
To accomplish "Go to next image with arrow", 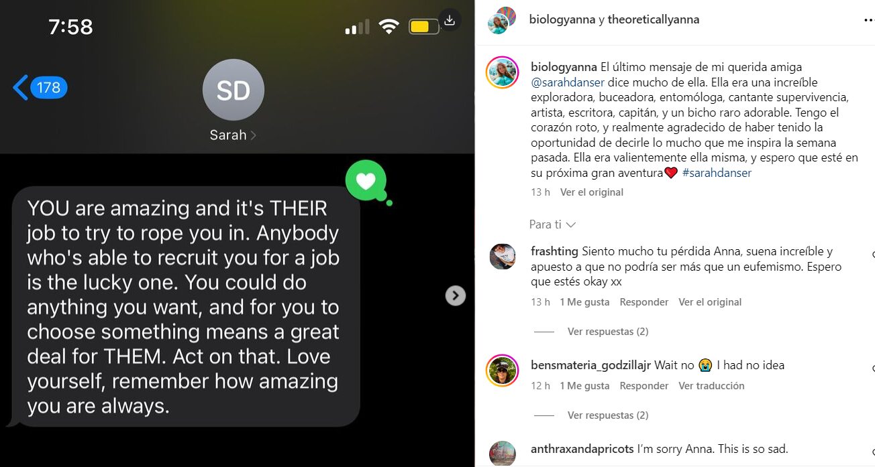I will pos(456,295).
